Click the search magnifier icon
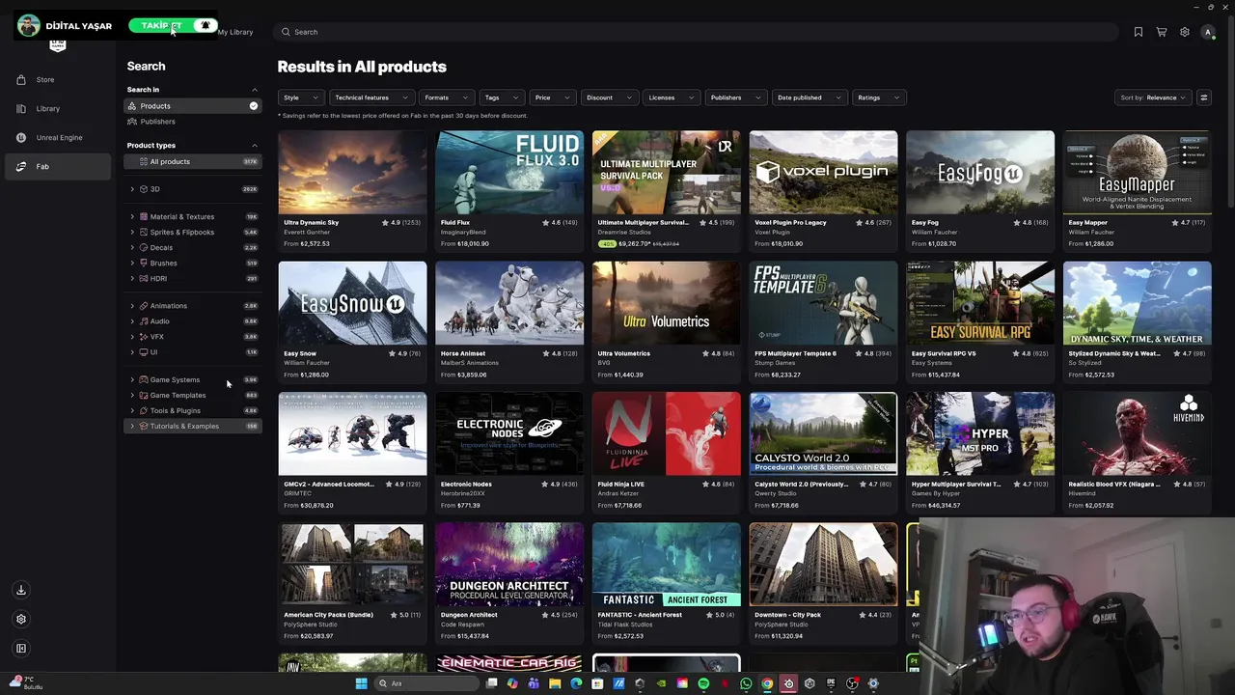Image resolution: width=1235 pixels, height=695 pixels. [286, 32]
